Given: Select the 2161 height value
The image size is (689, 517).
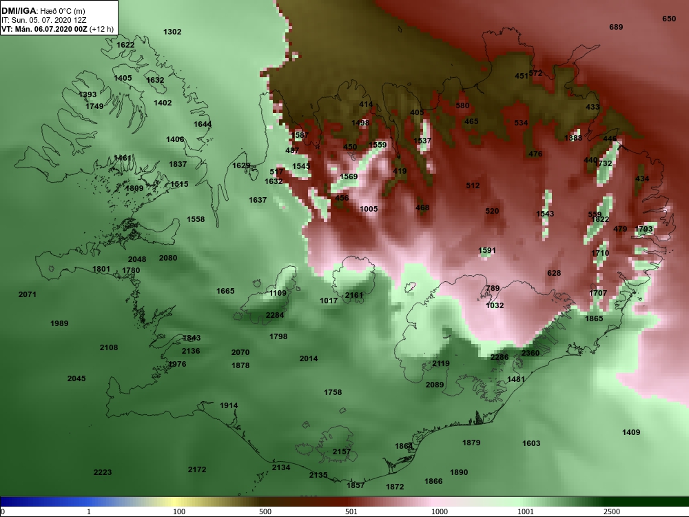Looking at the screenshot, I should 354,296.
